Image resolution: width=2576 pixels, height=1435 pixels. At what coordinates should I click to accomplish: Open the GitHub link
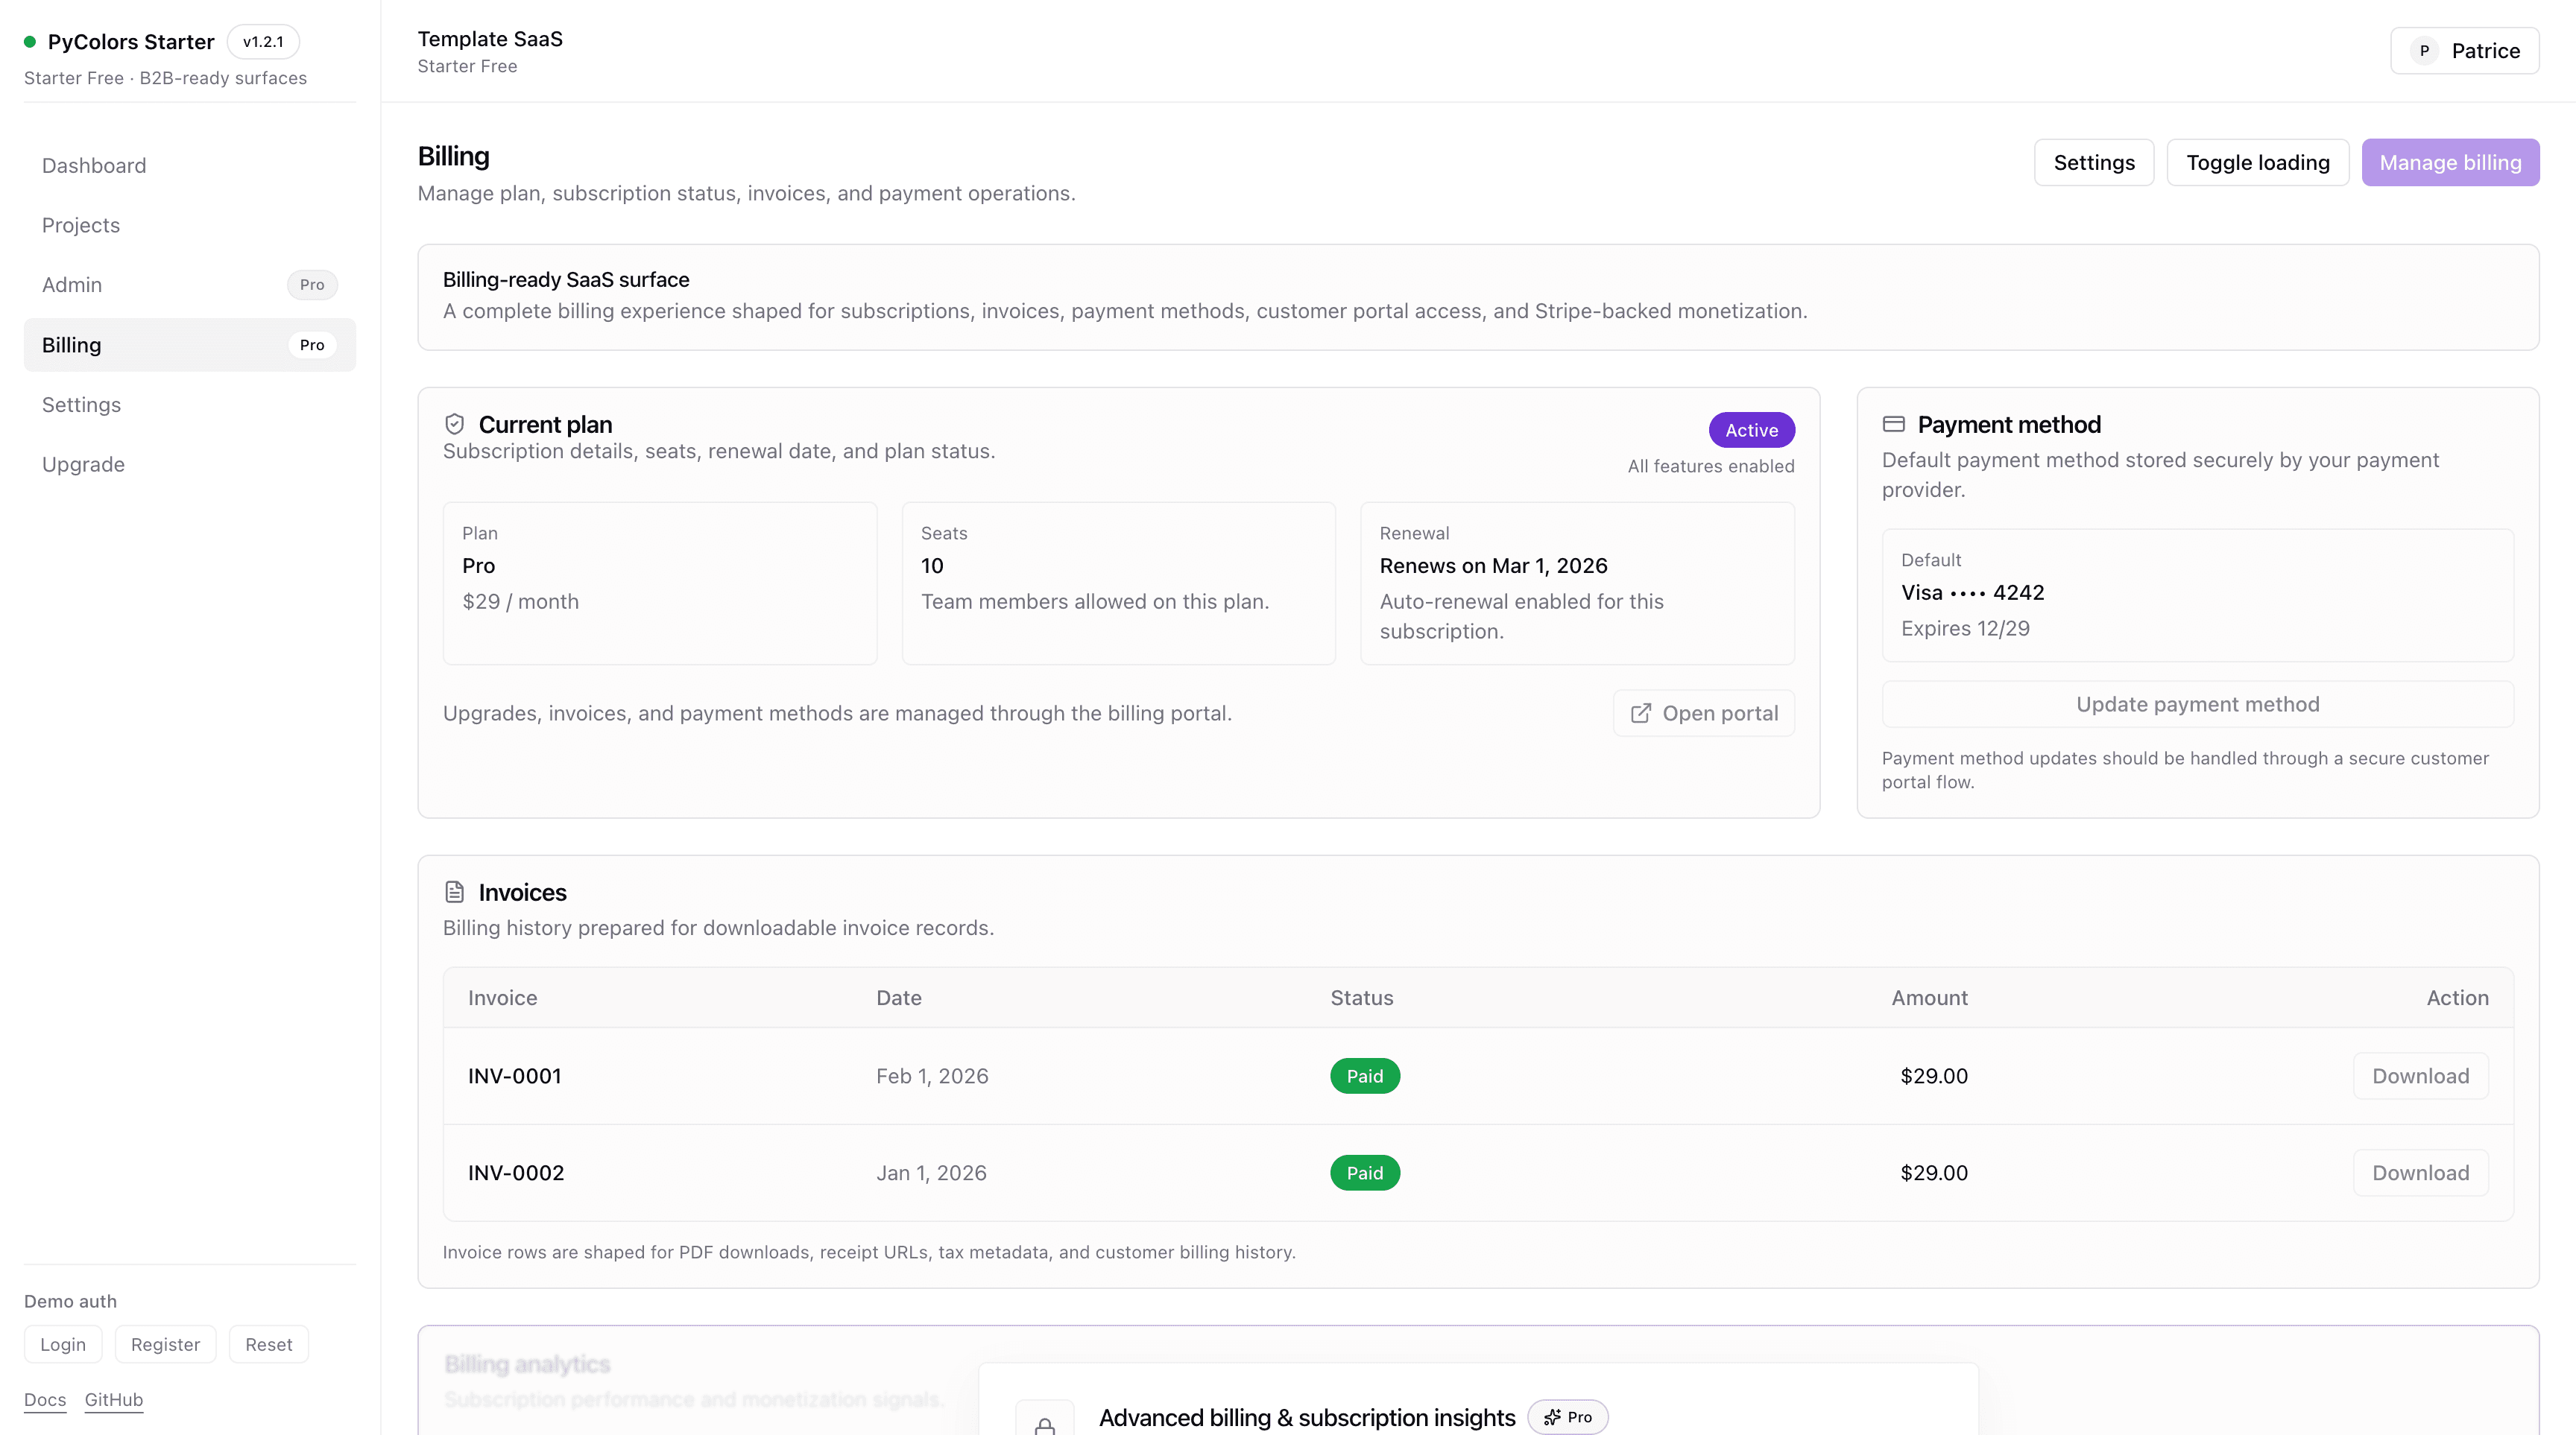pyautogui.click(x=114, y=1400)
